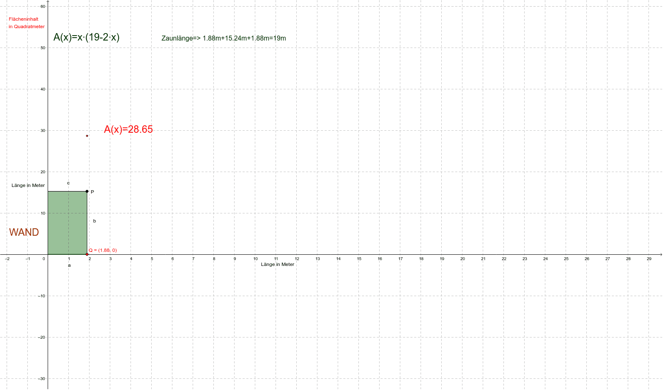Select the red A(x)=28.65 value label
The image size is (663, 390).
click(x=128, y=129)
